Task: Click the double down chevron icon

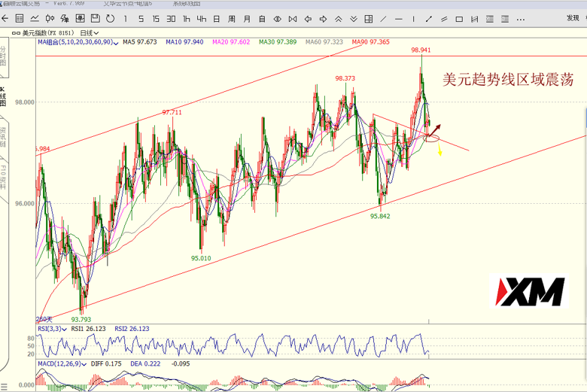Action: point(354,19)
